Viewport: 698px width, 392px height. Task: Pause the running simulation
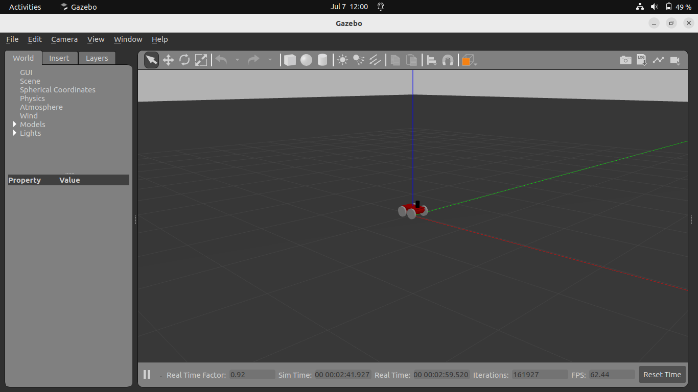coord(147,375)
